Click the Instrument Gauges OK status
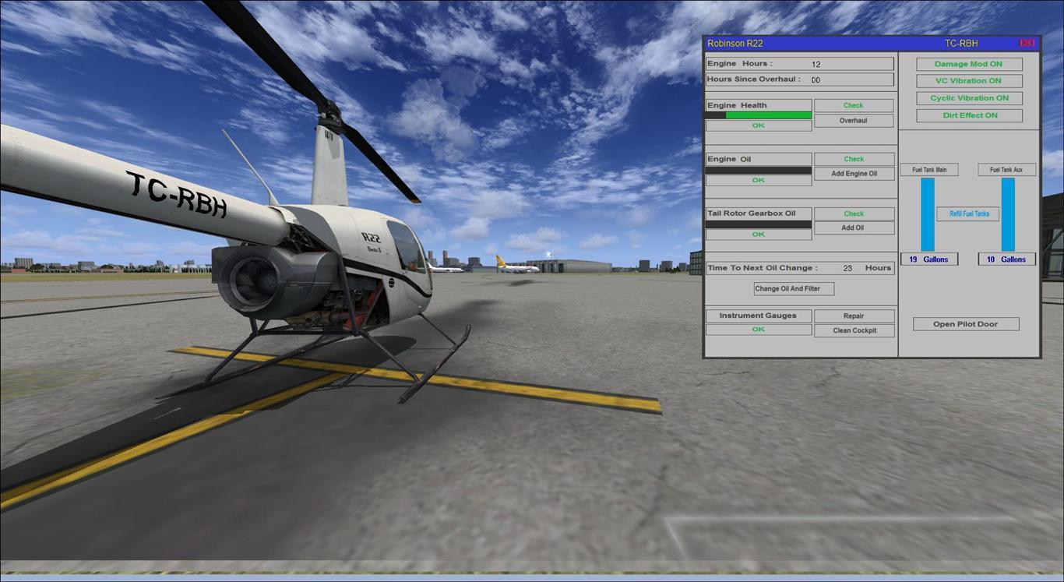 coord(759,330)
